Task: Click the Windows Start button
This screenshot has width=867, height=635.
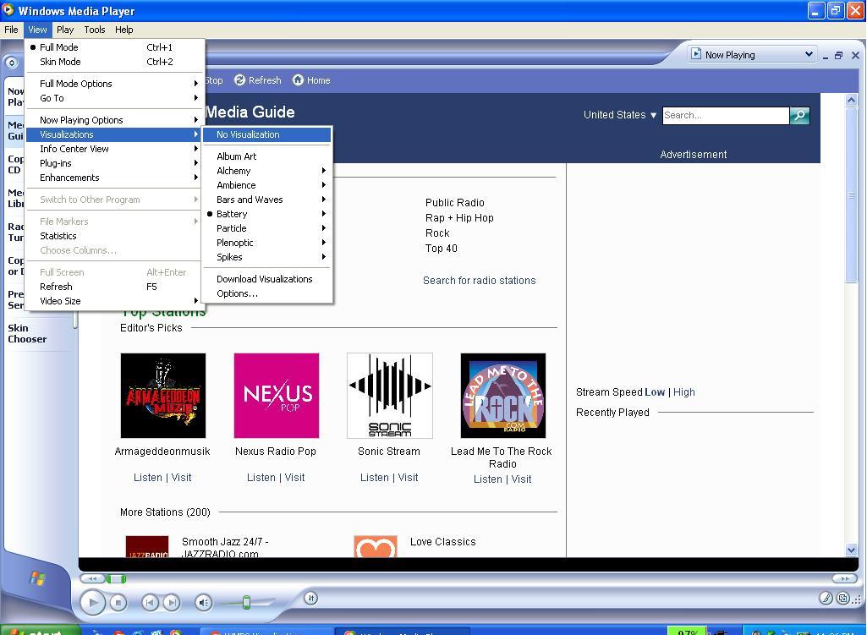Action: tap(40, 631)
